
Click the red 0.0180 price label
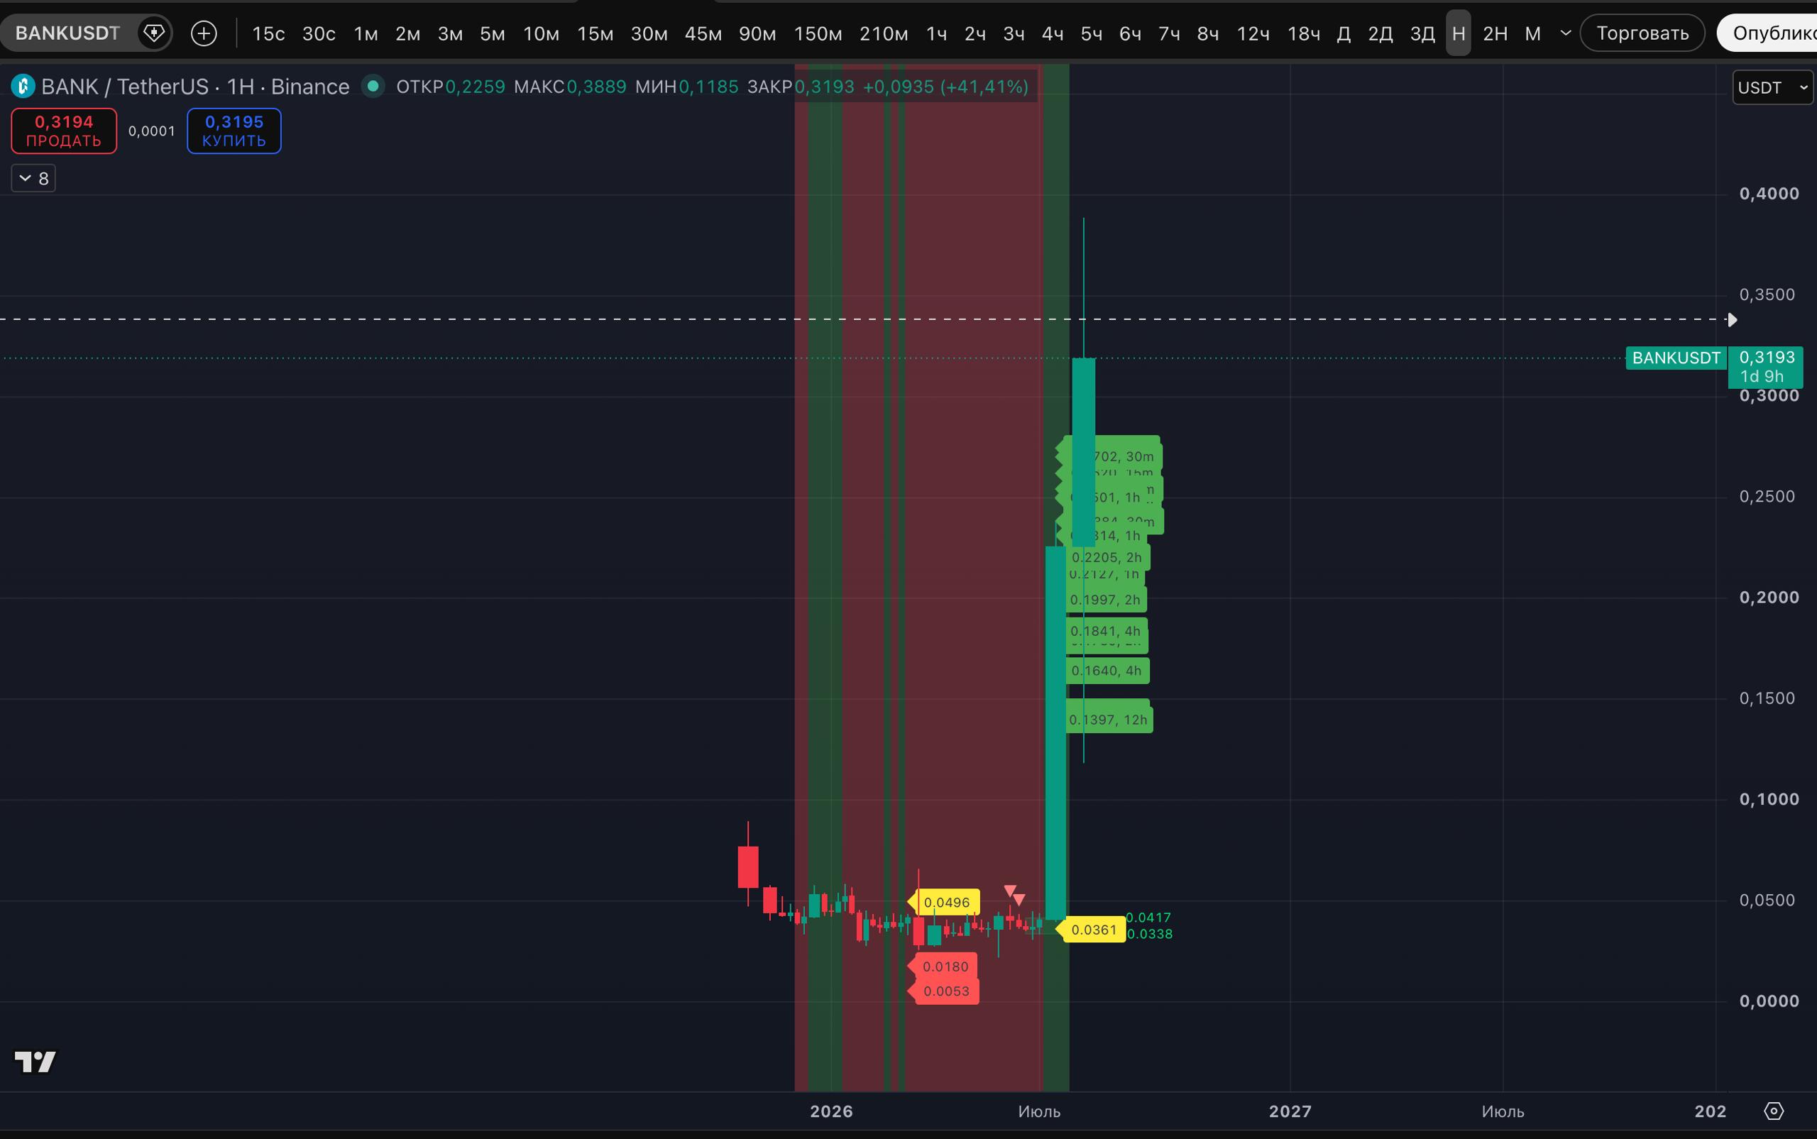(x=944, y=967)
